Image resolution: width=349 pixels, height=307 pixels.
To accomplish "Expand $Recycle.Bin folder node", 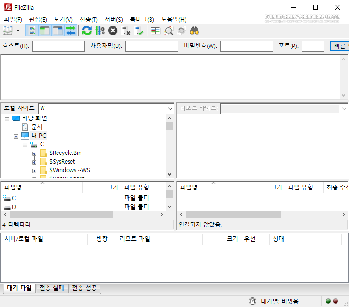I will (34, 153).
